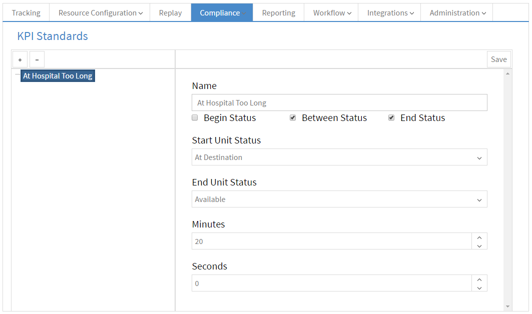This screenshot has width=532, height=314.
Task: Open the Workflow menu
Action: click(331, 12)
